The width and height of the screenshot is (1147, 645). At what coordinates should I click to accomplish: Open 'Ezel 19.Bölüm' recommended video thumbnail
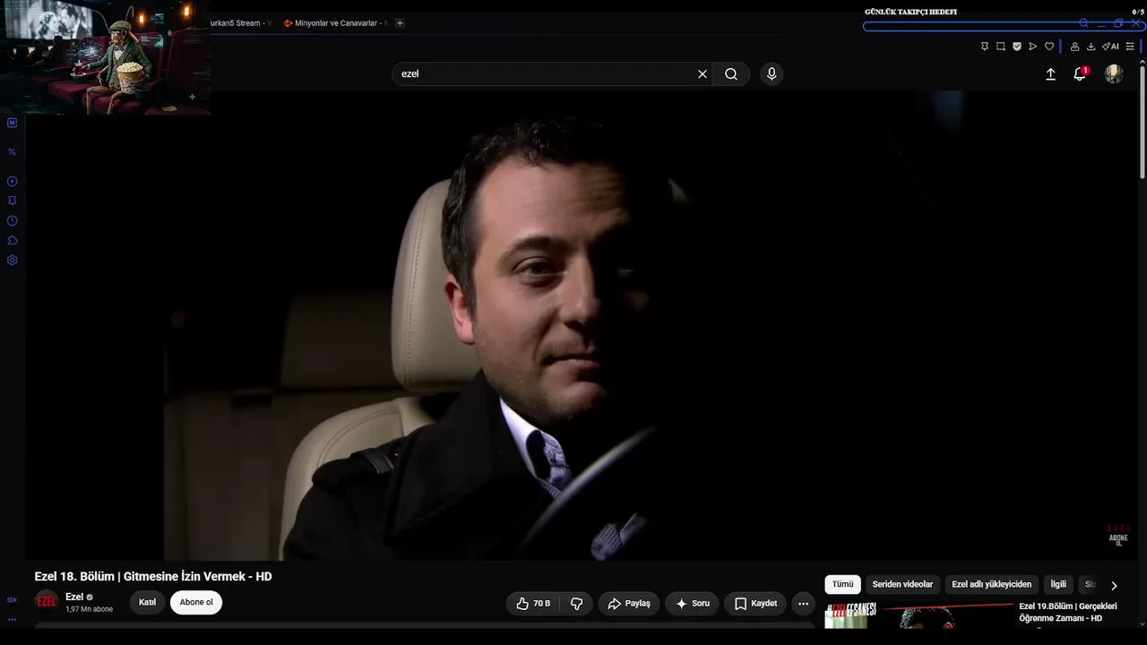pyautogui.click(x=918, y=615)
